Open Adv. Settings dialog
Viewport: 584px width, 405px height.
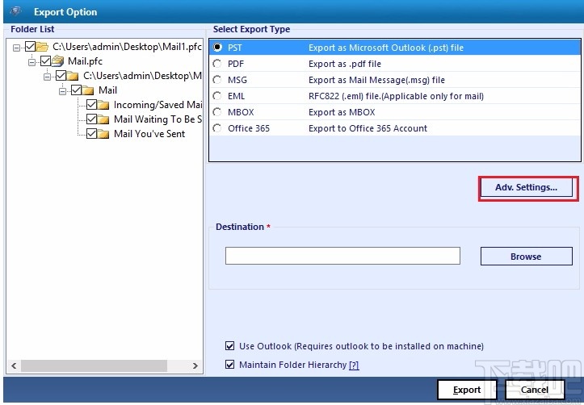(527, 187)
